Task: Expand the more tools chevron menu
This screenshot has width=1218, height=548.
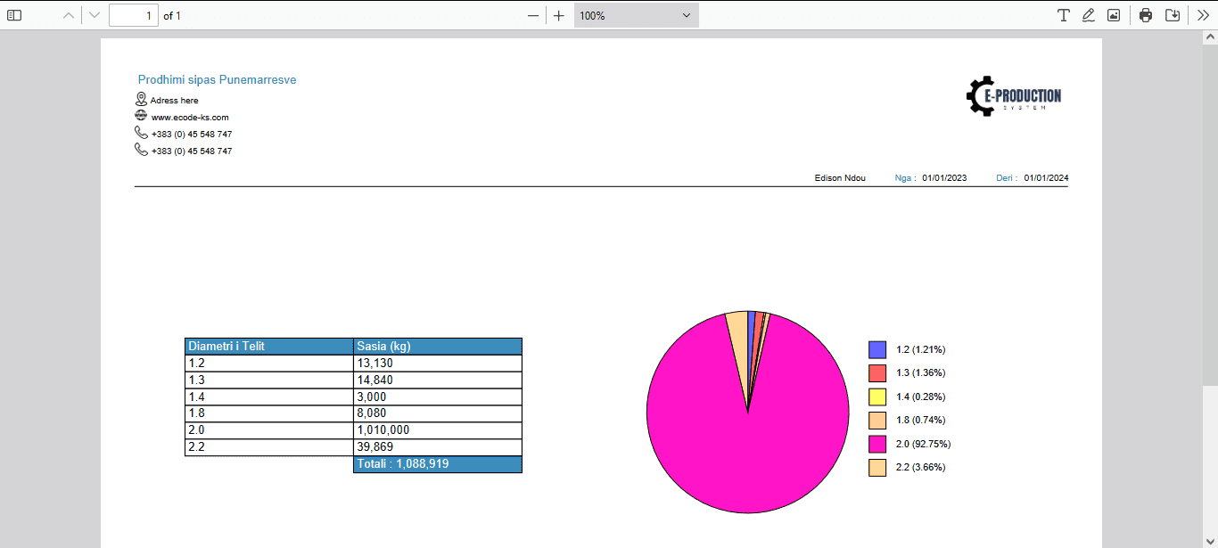Action: point(1202,14)
